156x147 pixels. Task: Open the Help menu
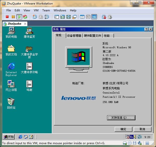[x=73, y=10]
